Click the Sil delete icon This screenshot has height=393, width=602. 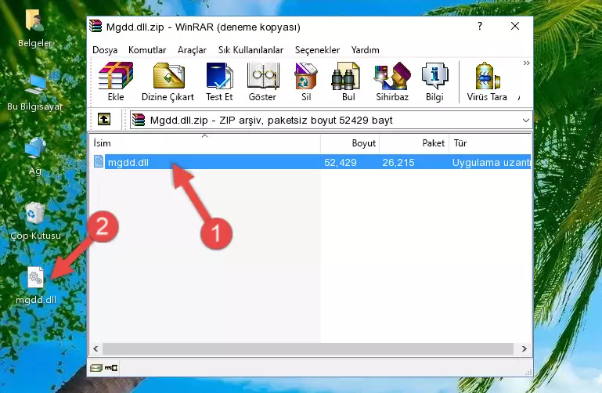306,81
